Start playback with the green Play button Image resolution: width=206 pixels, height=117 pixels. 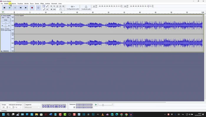pos(10,8)
